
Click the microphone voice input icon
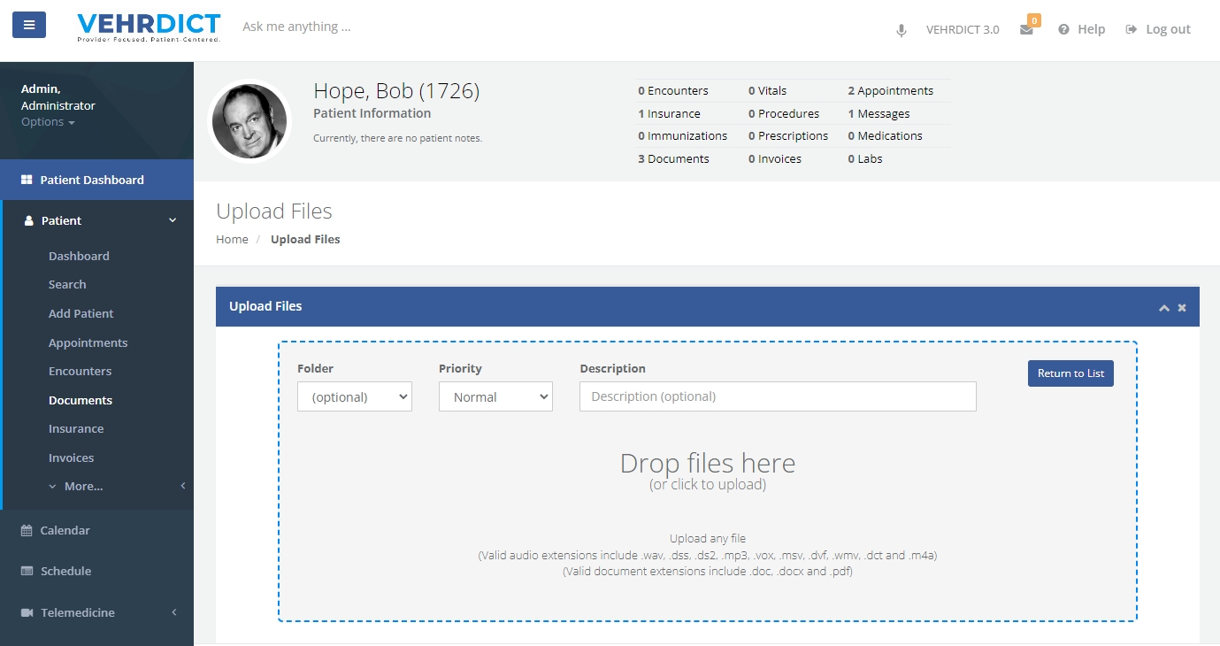click(901, 30)
